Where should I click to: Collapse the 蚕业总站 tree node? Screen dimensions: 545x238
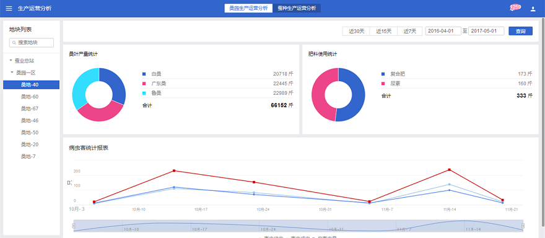pyautogui.click(x=11, y=61)
